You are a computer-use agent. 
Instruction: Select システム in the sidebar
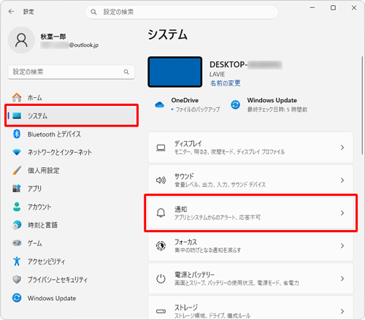click(x=71, y=115)
